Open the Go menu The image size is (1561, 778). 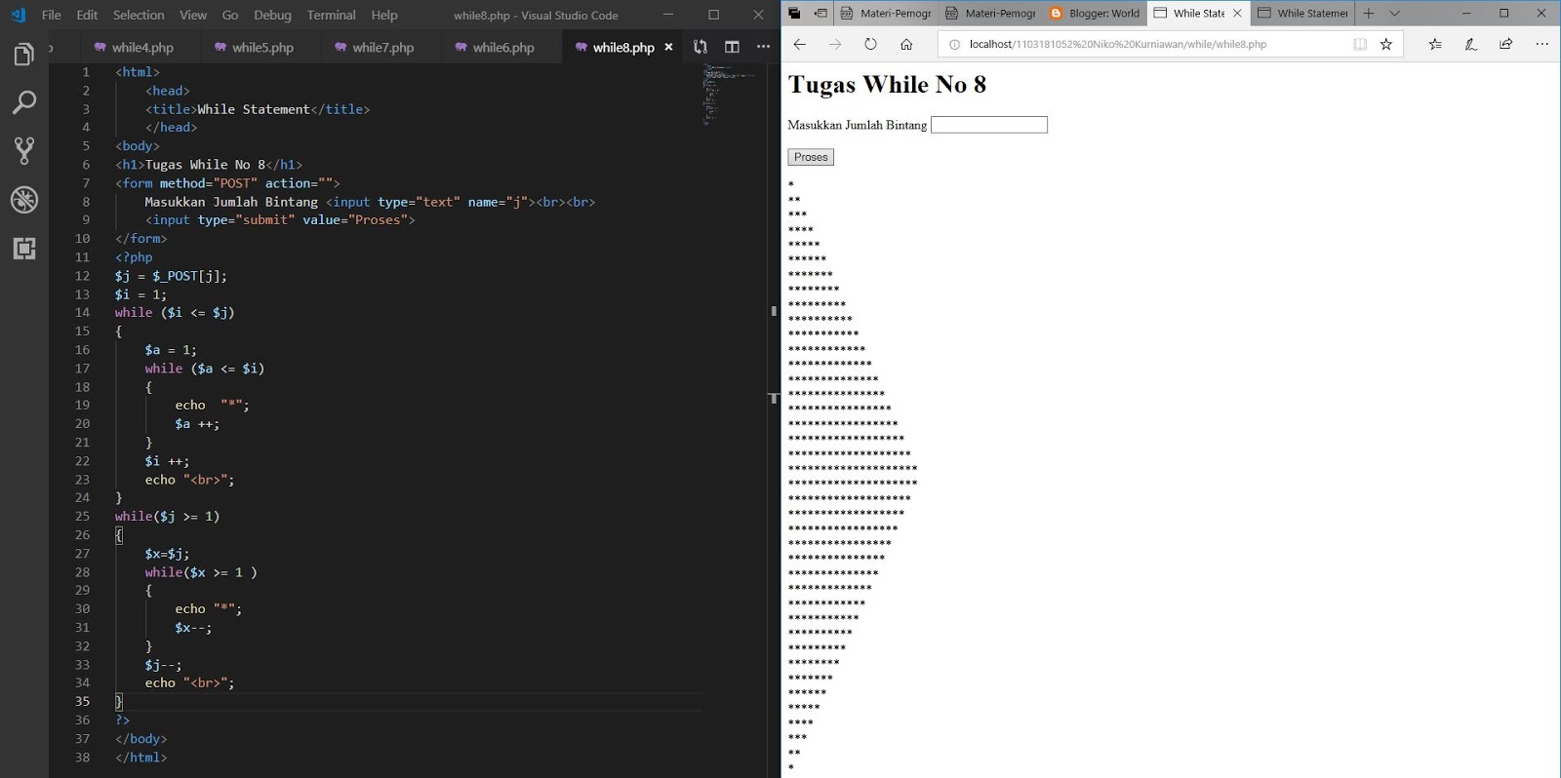click(230, 15)
